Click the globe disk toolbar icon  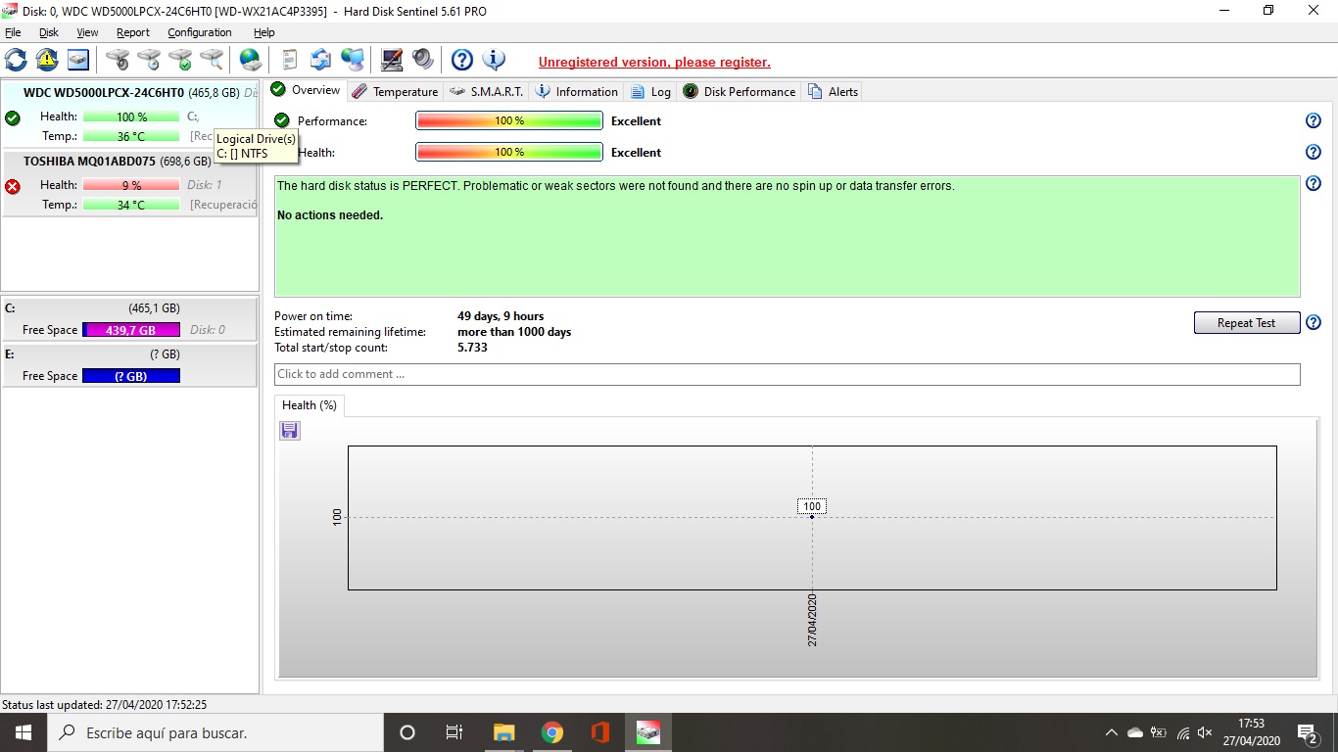pos(251,60)
